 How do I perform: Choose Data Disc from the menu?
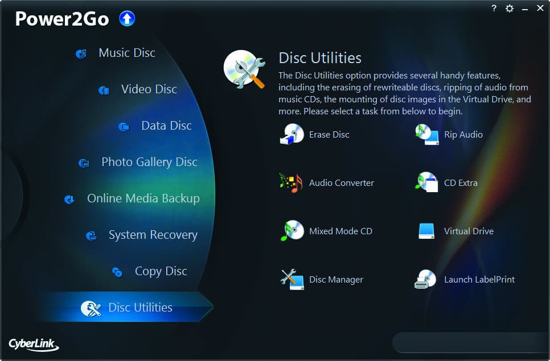pos(166,126)
